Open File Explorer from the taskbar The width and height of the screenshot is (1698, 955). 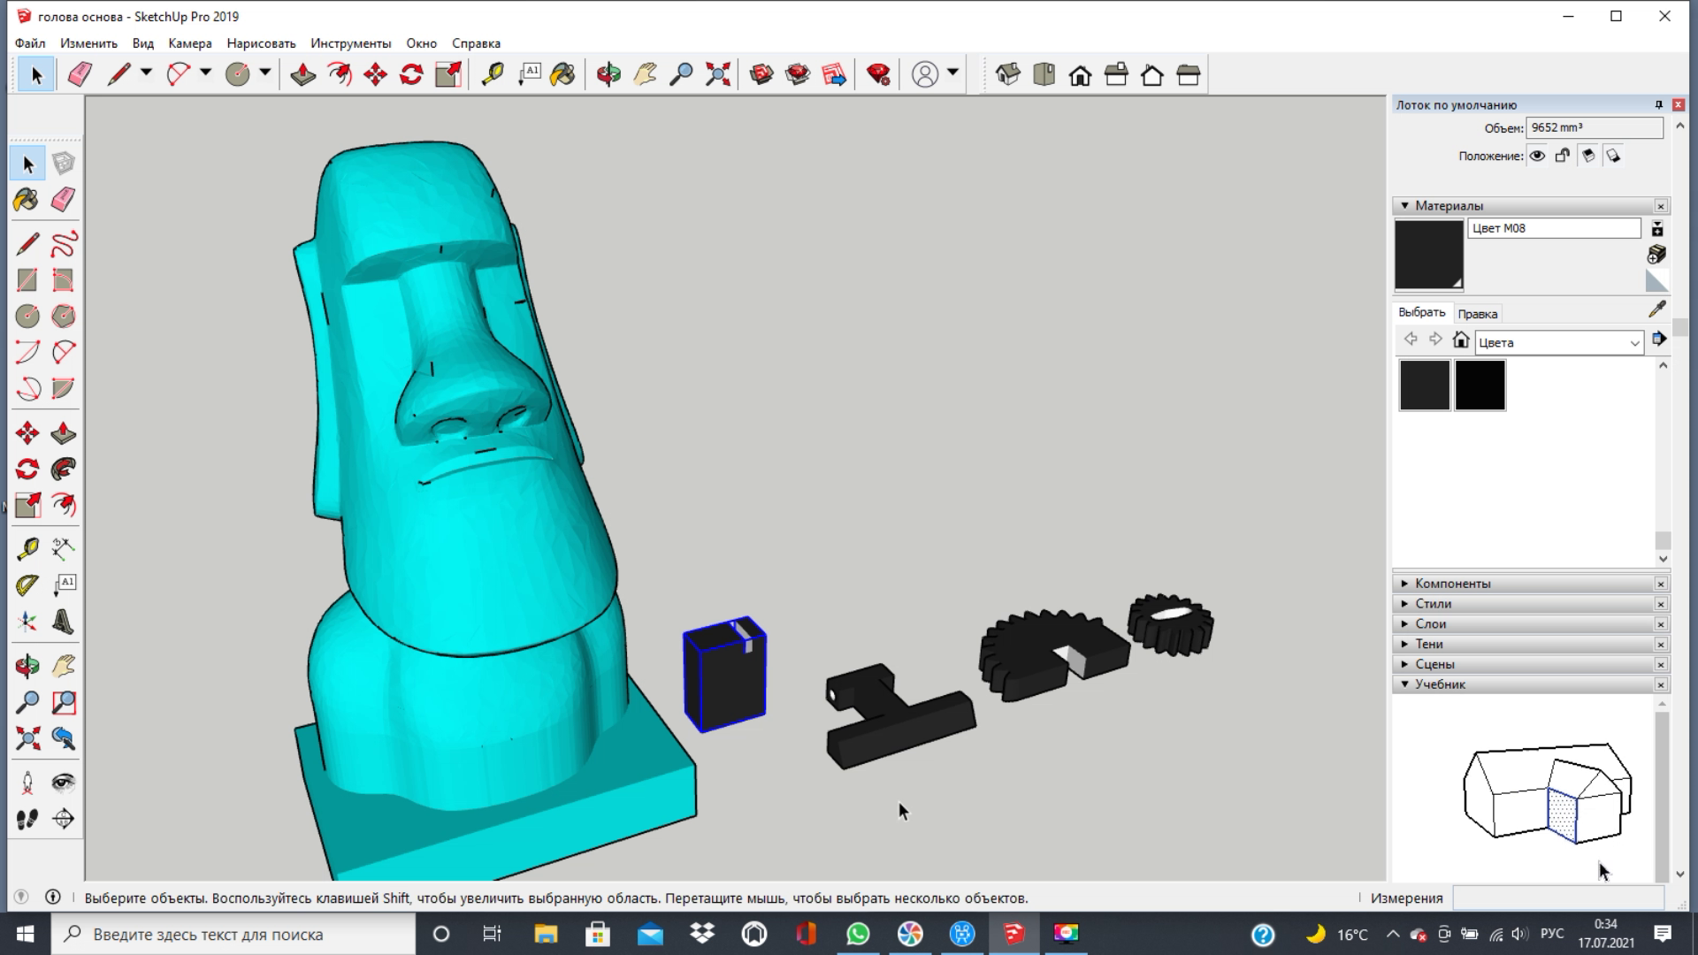pos(546,934)
